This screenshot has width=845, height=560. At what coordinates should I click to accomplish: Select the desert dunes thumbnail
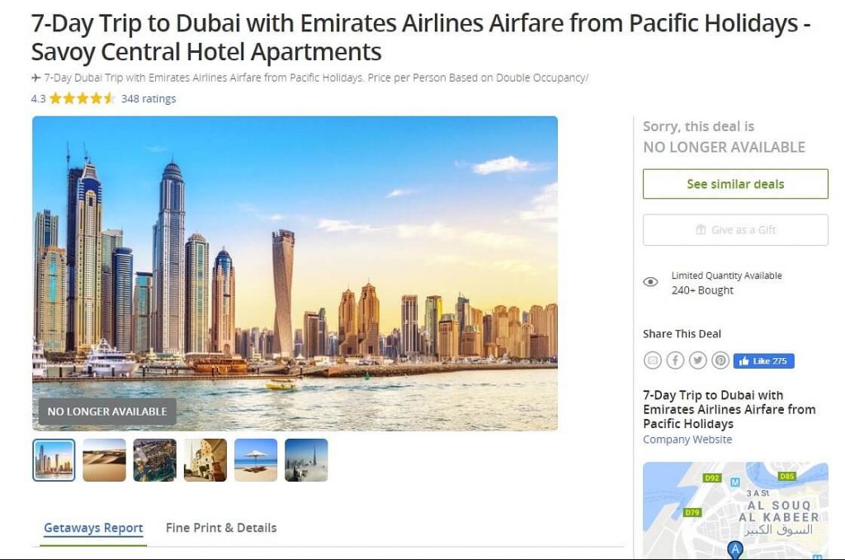pyautogui.click(x=104, y=460)
